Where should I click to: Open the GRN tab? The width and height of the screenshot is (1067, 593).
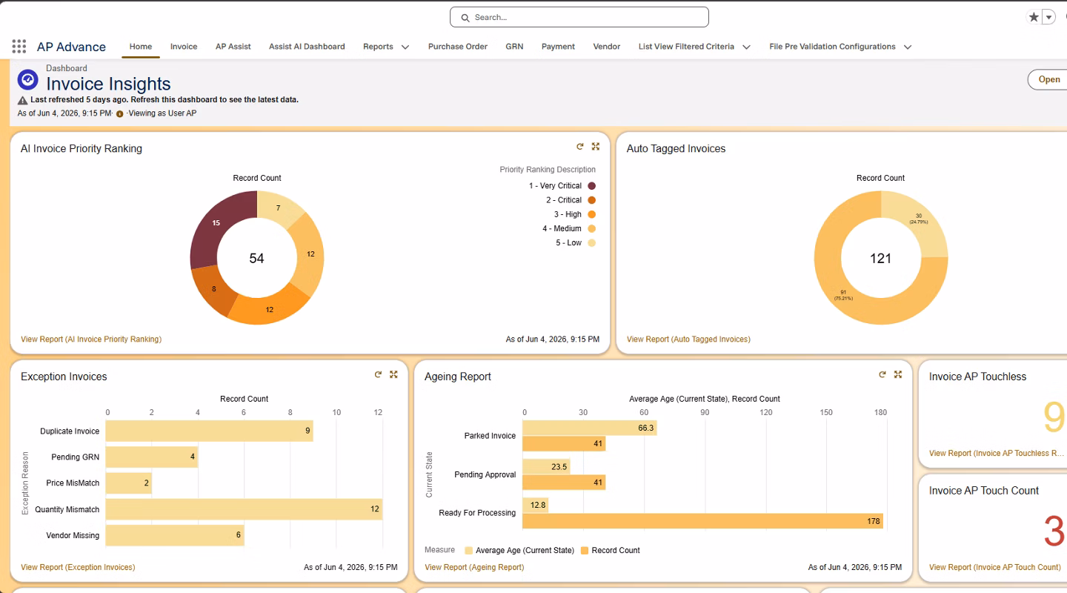[514, 46]
